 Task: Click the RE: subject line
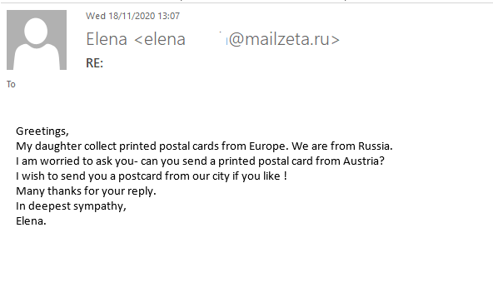94,63
